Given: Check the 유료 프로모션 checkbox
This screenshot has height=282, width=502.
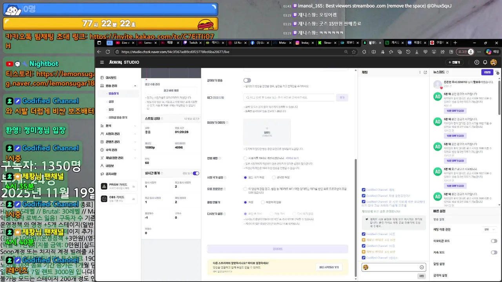Looking at the screenshot, I should [x=245, y=189].
